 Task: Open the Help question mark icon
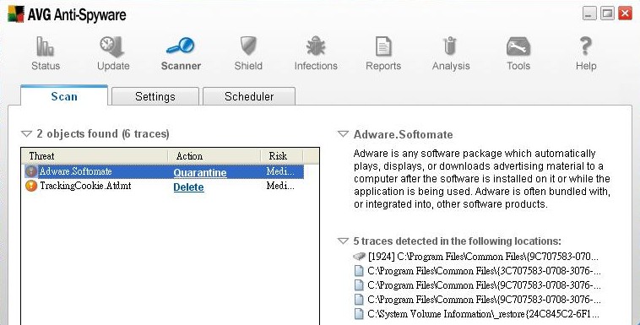(x=586, y=46)
